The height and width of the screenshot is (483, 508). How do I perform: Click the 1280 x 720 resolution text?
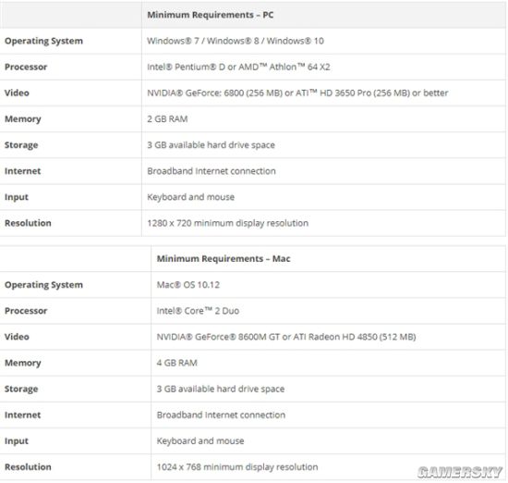point(228,223)
